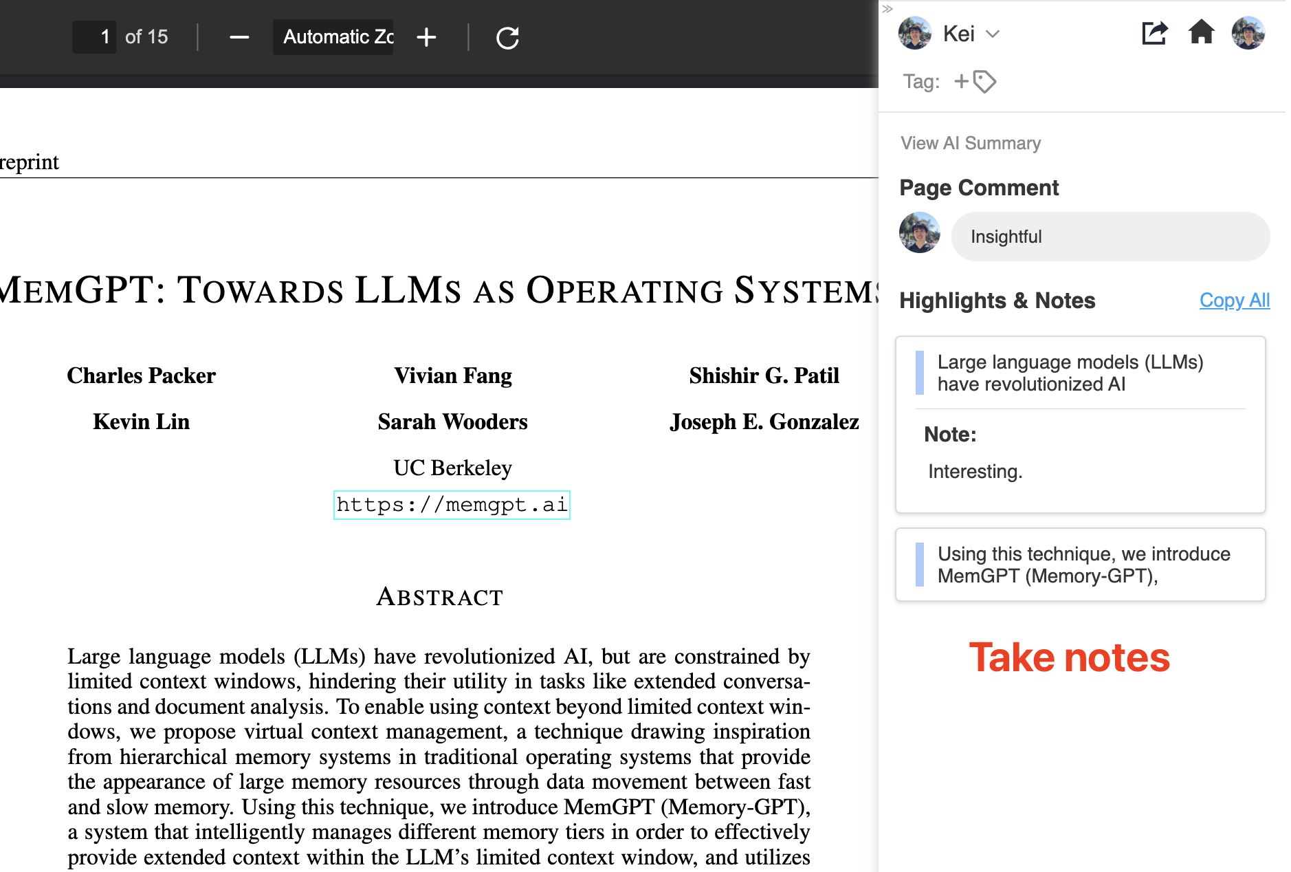Open the Kei user dropdown chevron

pos(992,34)
